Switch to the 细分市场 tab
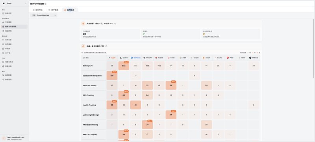This screenshot has width=315, height=142. point(37,10)
